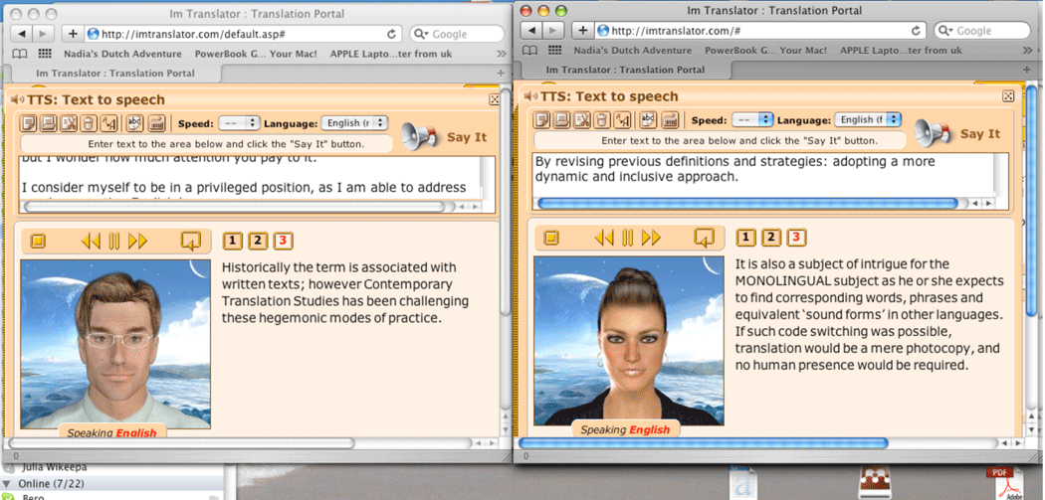Close the right TTS panel
The width and height of the screenshot is (1045, 500).
tap(1007, 95)
